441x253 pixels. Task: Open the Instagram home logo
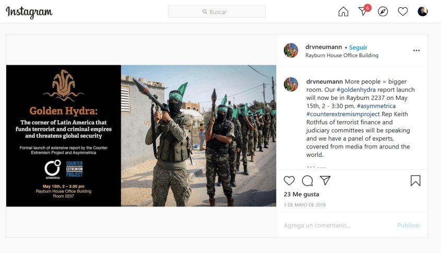point(29,12)
